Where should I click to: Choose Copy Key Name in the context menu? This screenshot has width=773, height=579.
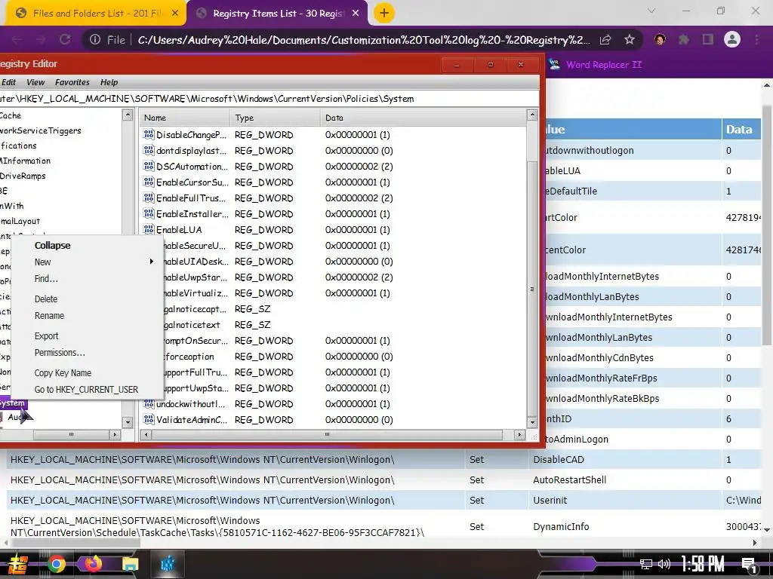click(63, 372)
